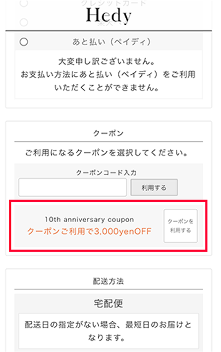Select the 宅配便 delivery option
The height and width of the screenshot is (352, 221).
[x=109, y=303]
